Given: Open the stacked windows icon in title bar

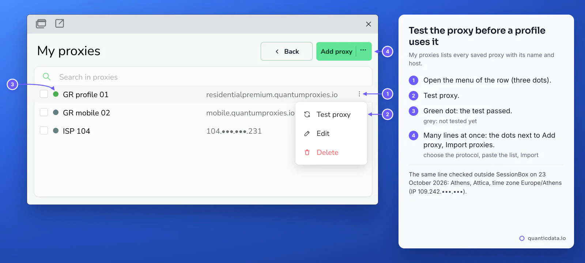Looking at the screenshot, I should pyautogui.click(x=41, y=24).
